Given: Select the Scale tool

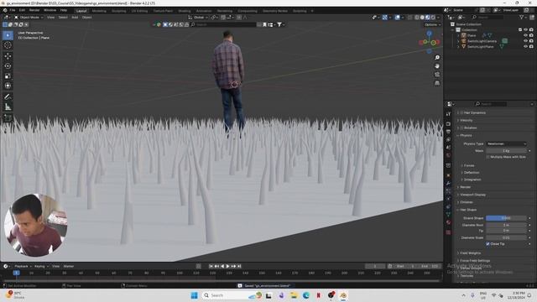Looking at the screenshot, I should (8, 76).
